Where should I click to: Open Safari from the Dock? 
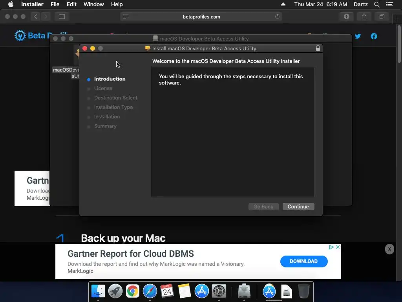(150, 291)
